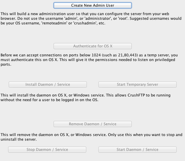Build a new administration user

coord(93,5)
